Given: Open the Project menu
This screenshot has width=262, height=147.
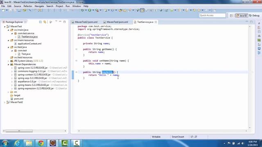Looking at the screenshot, I should [59, 6].
